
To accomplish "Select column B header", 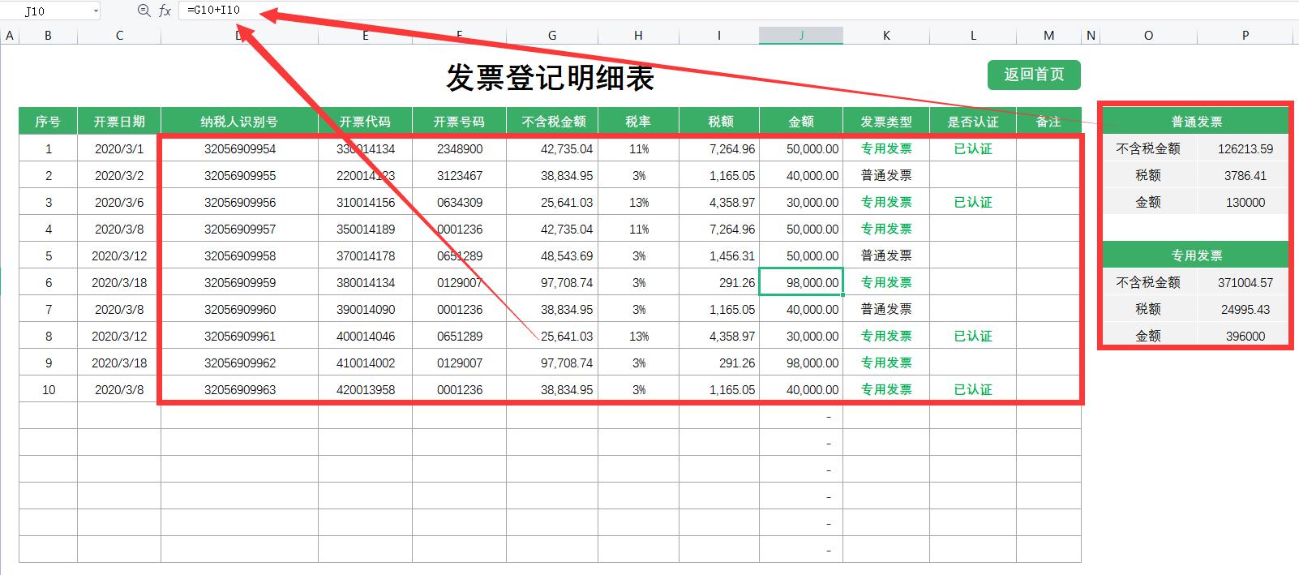I will [x=48, y=35].
